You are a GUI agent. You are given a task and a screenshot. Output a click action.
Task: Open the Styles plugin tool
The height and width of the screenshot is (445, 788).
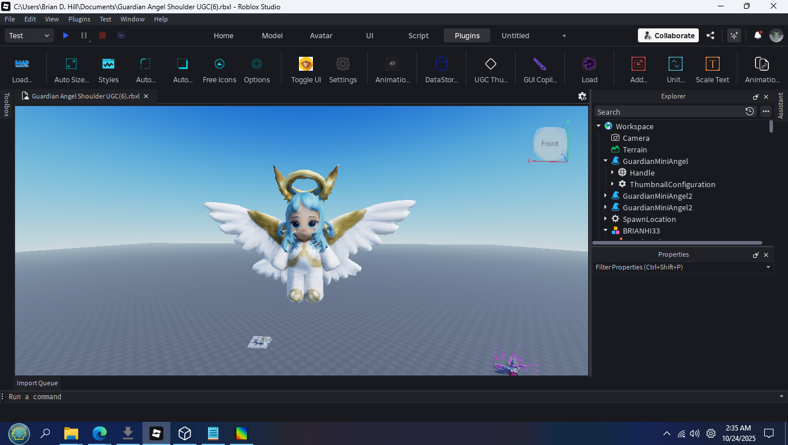coord(108,64)
